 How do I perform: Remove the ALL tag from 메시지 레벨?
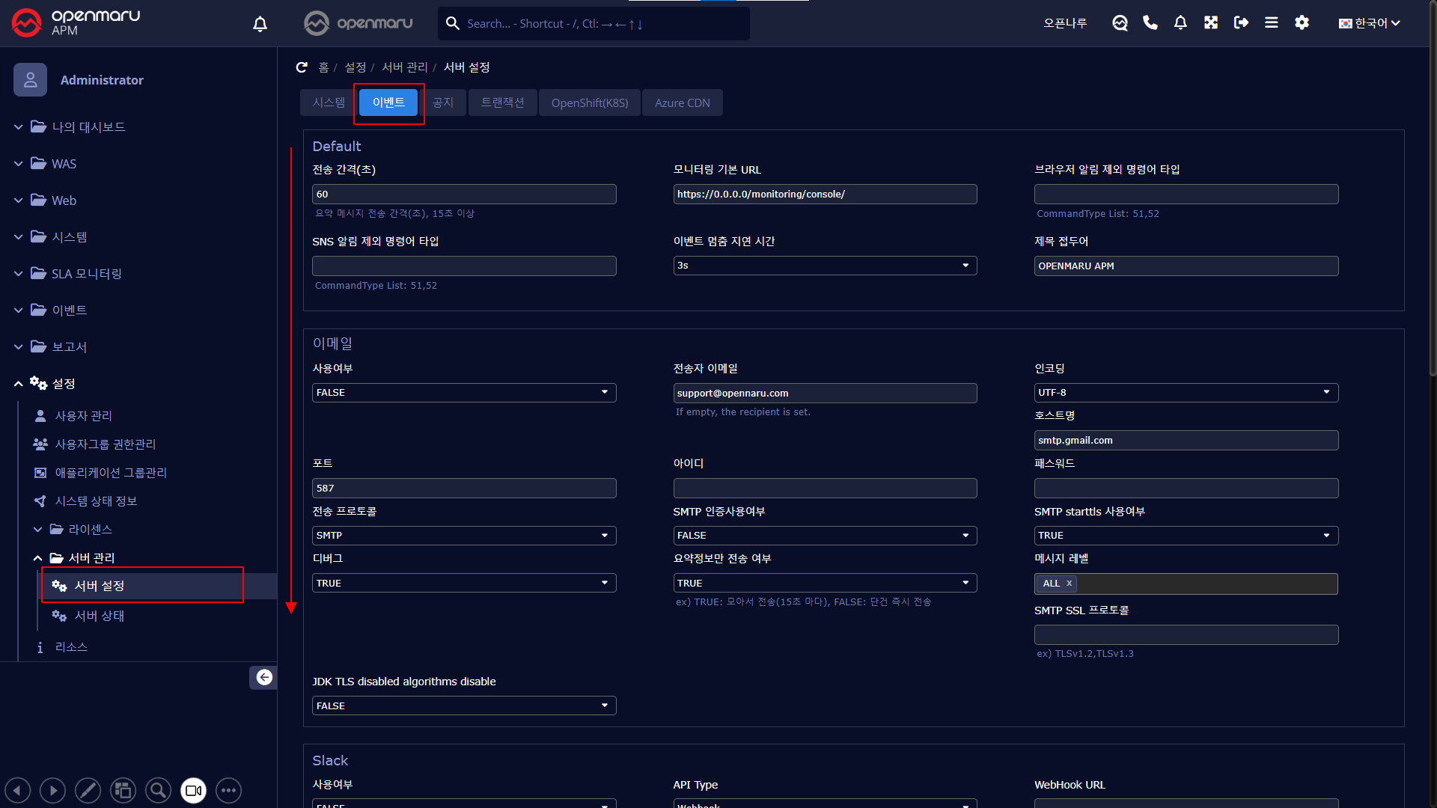pyautogui.click(x=1070, y=584)
